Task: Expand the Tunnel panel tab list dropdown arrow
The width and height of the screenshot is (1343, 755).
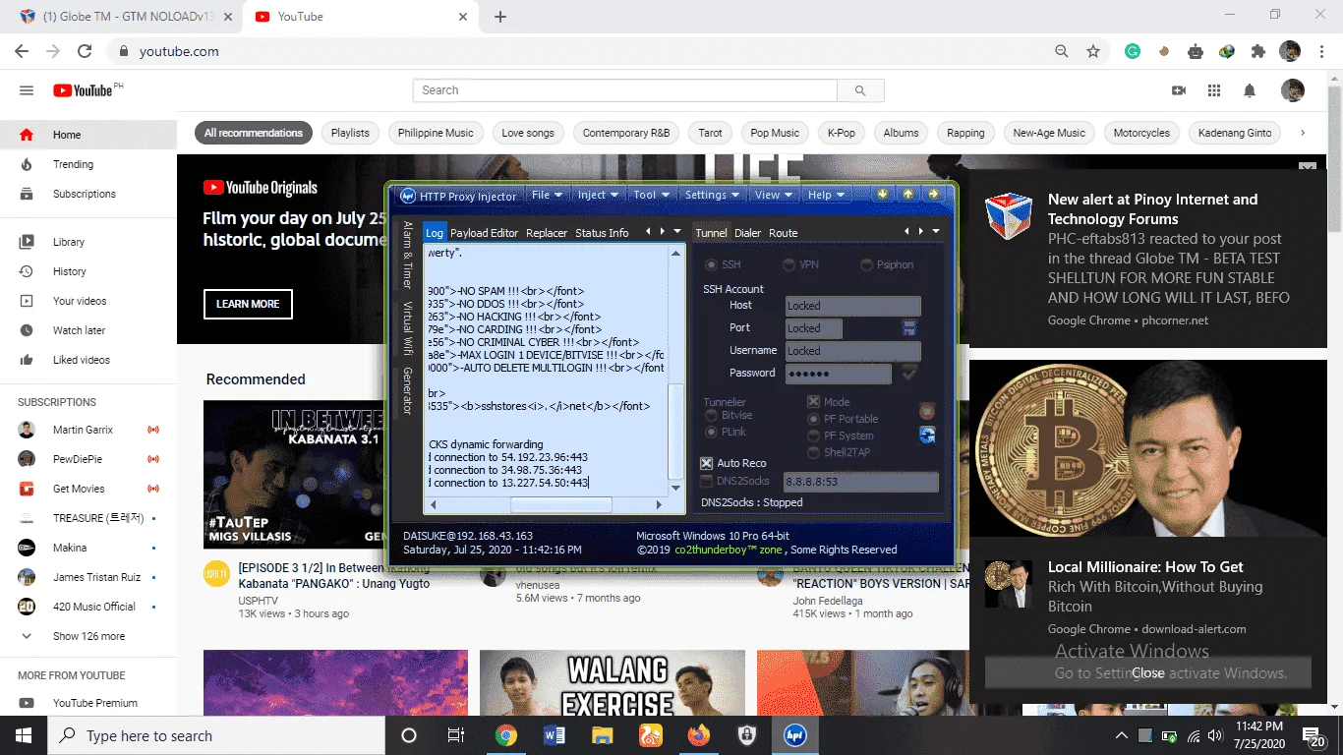Action: (936, 232)
